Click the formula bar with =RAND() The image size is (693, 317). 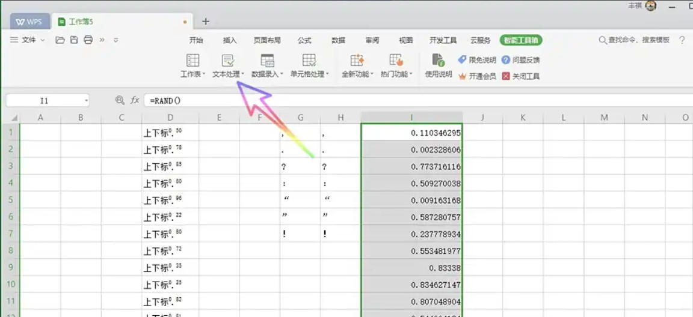coord(417,100)
